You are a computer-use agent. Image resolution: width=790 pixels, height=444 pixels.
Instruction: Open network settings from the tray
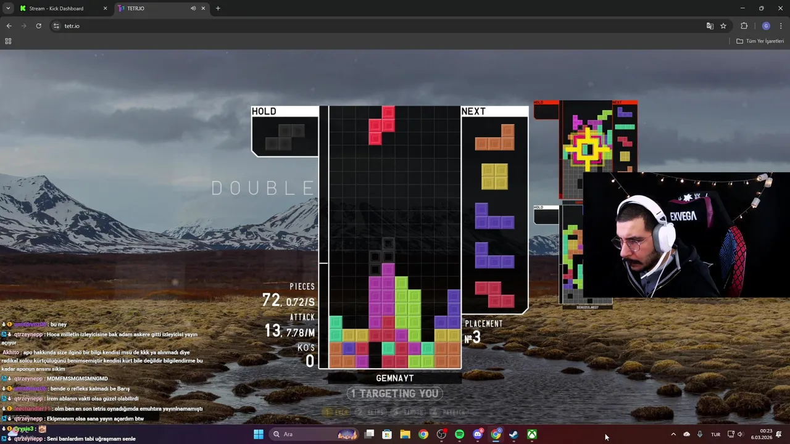click(731, 434)
